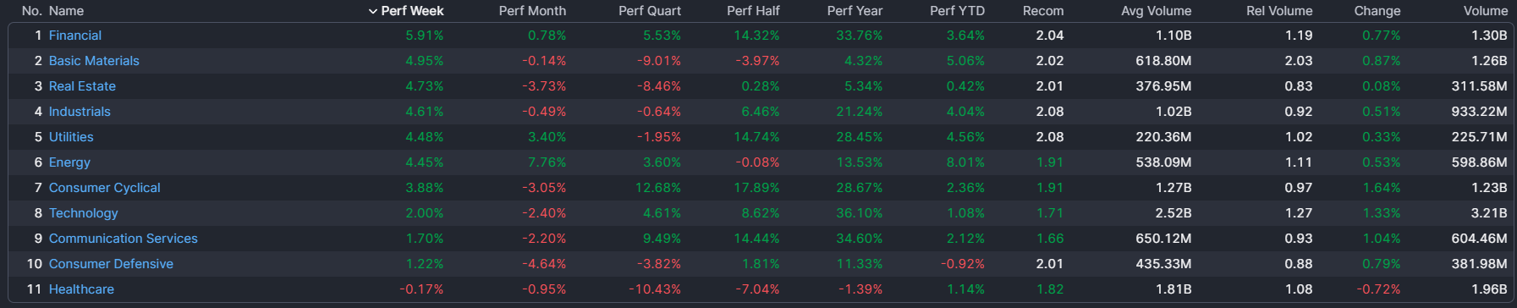Sort by Avg Volume column header
1517x308 pixels.
[1156, 11]
